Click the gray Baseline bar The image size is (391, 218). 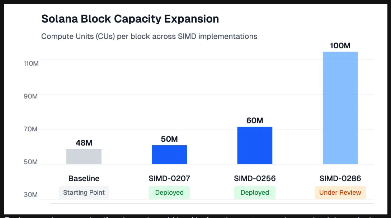coord(84,157)
